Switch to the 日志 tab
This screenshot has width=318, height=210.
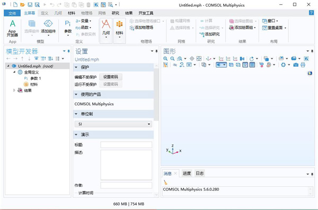[200, 173]
